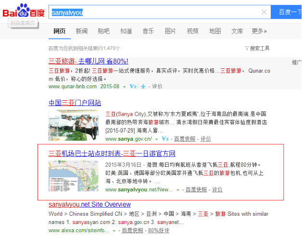
Task: Click the 80%好评 rating link
Action: [159, 230]
